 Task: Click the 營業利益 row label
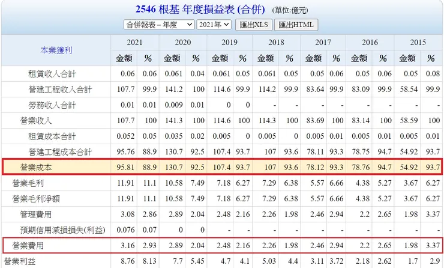click(20, 261)
